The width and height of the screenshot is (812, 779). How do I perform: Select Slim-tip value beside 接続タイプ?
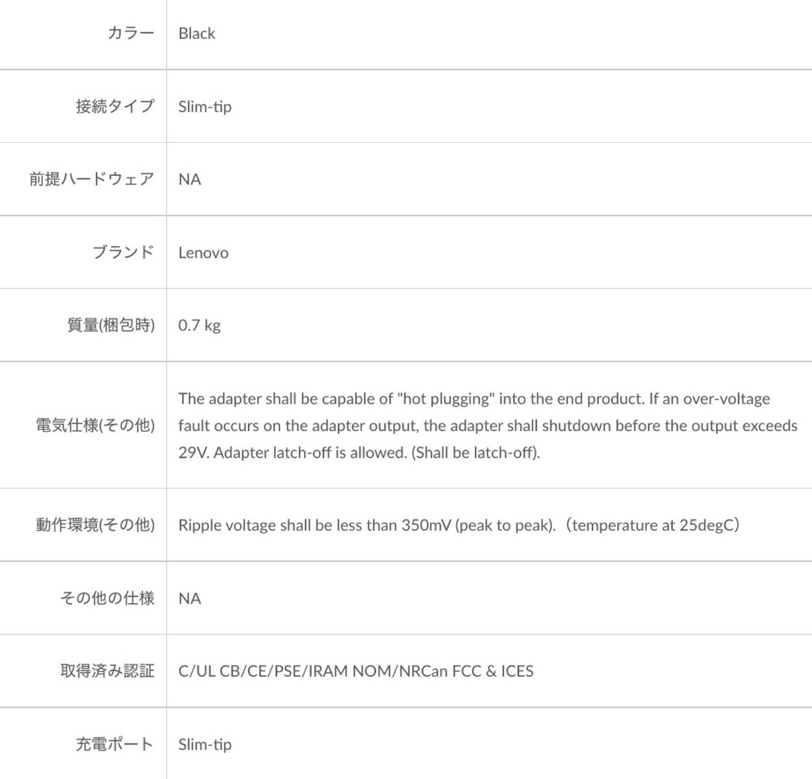click(x=205, y=106)
